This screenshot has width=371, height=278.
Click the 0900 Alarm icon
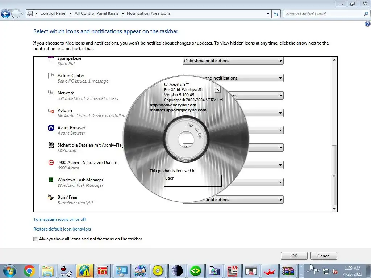pos(51,163)
